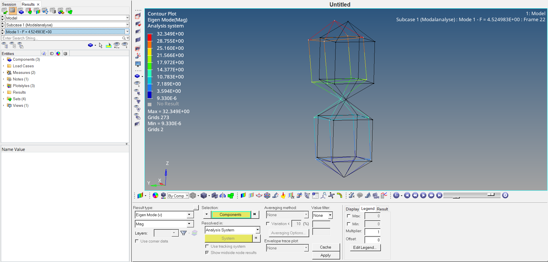Viewport: 548px width, 262px height.
Task: Open the Edit Legend dialog
Action: click(x=365, y=247)
